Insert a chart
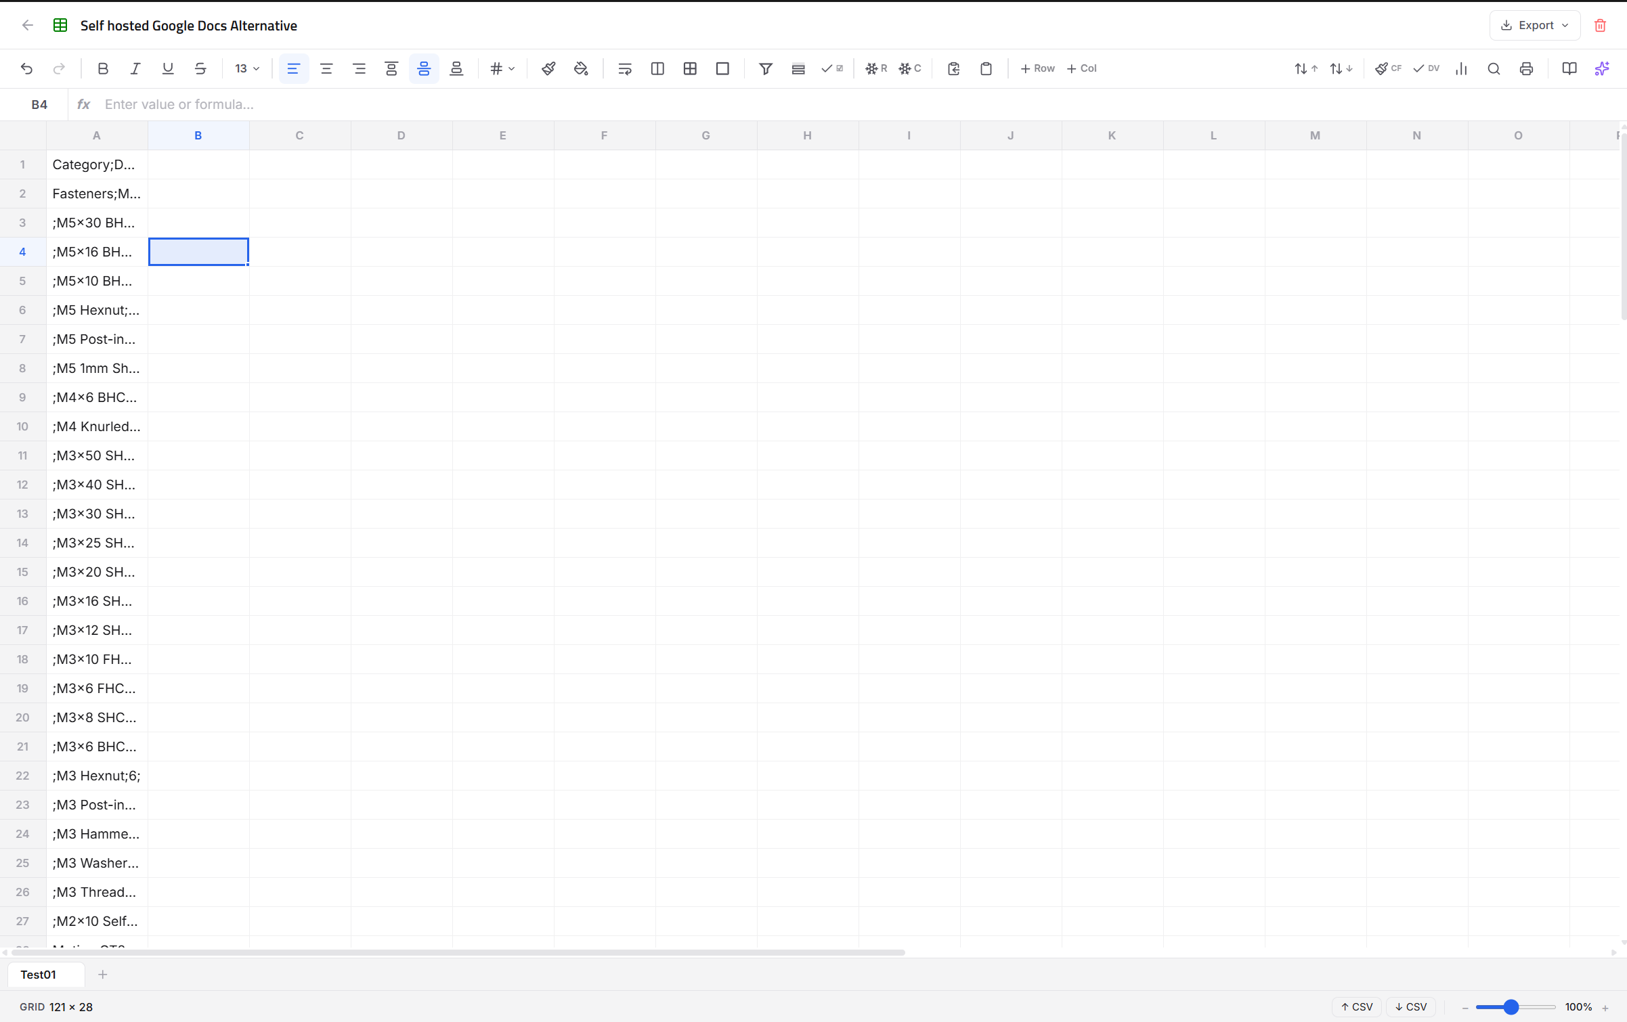1627x1022 pixels. pyautogui.click(x=1461, y=68)
